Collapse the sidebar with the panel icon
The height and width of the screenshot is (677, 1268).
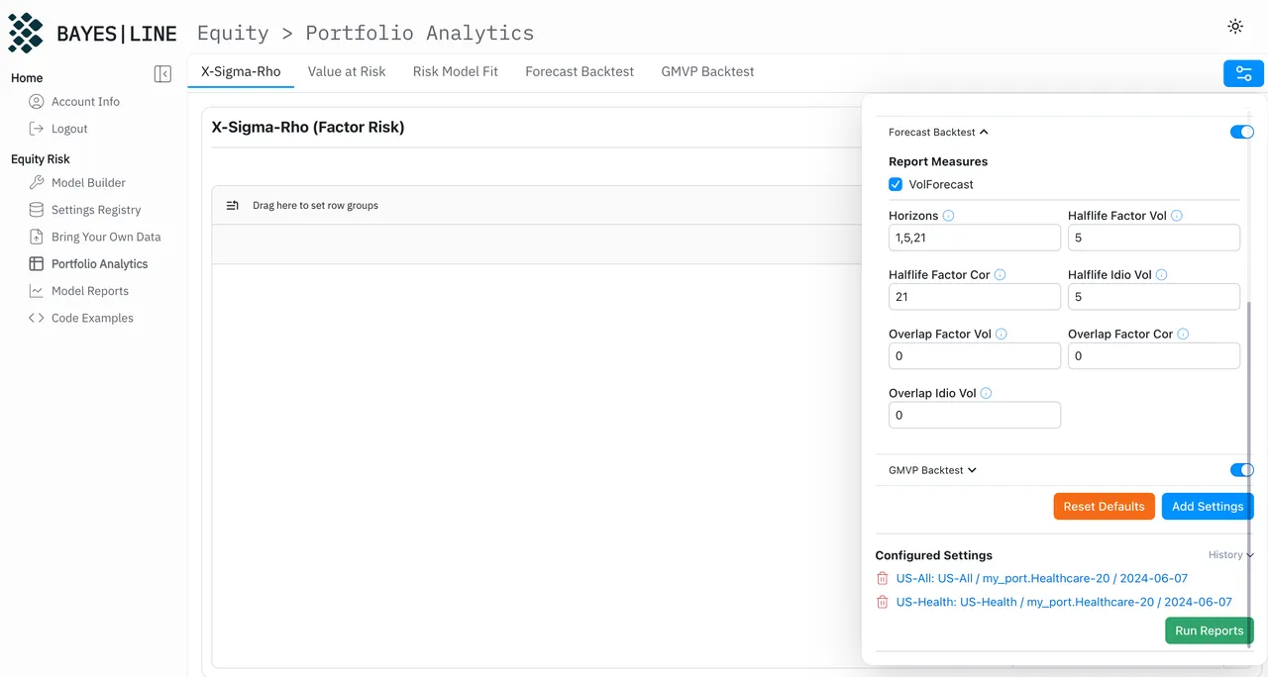tap(163, 74)
